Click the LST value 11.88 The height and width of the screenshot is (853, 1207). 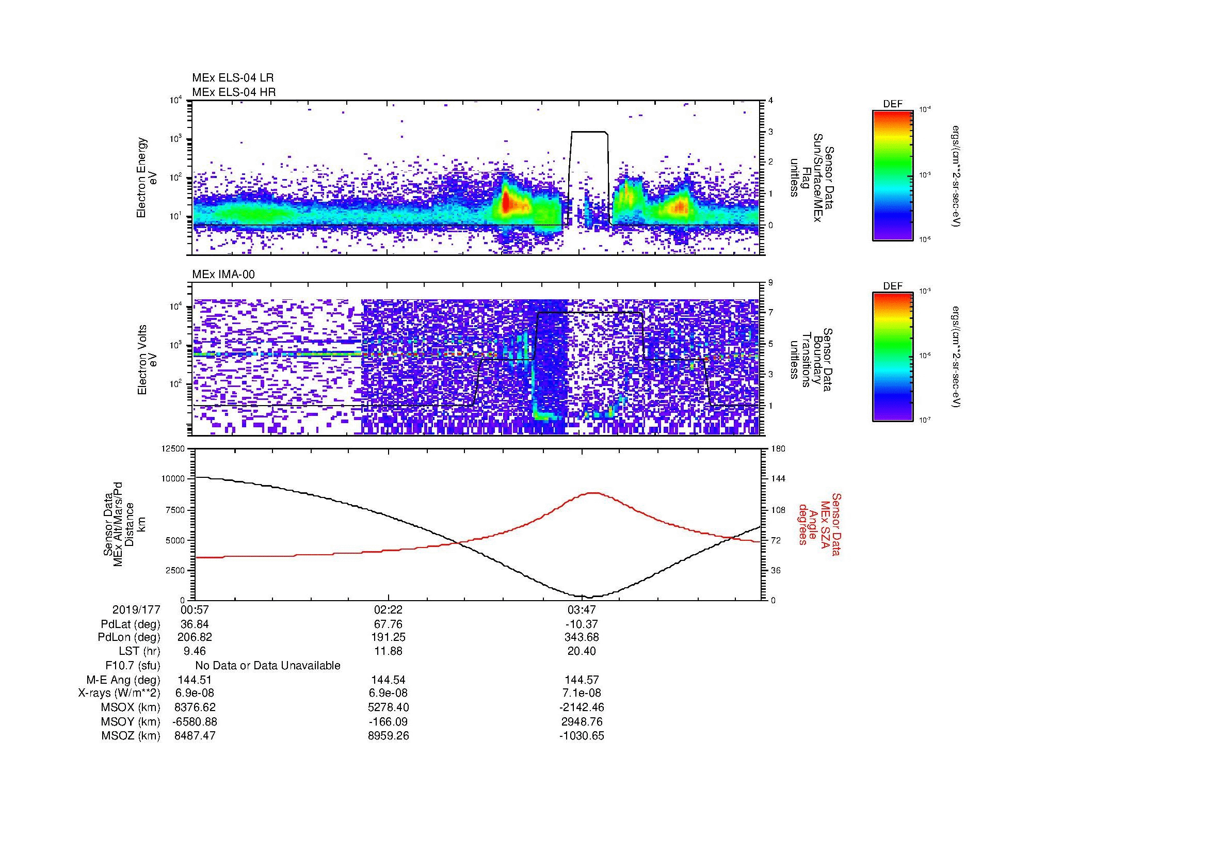click(x=388, y=651)
